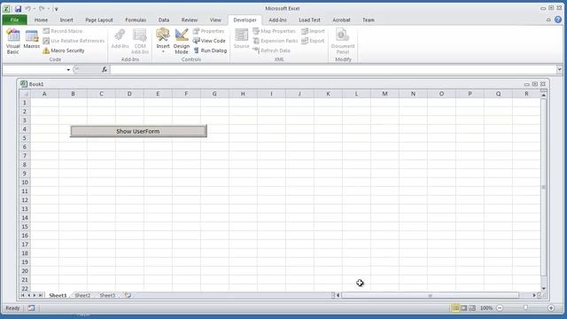Screen dimensions: 567x319
Task: Open Customize Quick Access Toolbar dropdown
Action: [56, 9]
